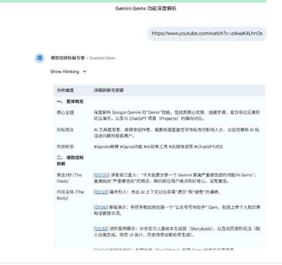Image resolution: width=282 pixels, height=265 pixels.
Task: Click the 爆 Gem avatar icon
Action: tap(40, 58)
